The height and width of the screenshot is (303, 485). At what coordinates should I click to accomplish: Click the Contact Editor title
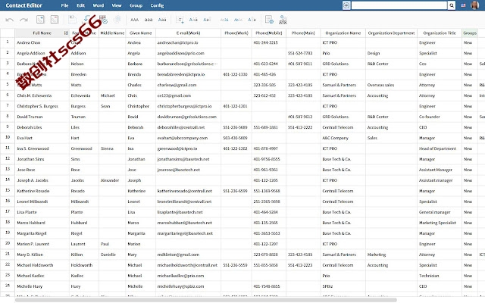tap(23, 5)
